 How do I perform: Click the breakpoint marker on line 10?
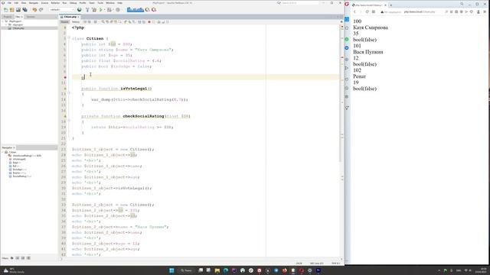tap(65, 77)
